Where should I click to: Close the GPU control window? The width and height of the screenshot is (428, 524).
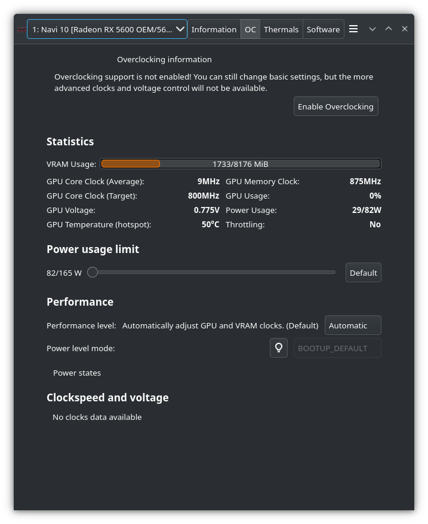tap(405, 29)
